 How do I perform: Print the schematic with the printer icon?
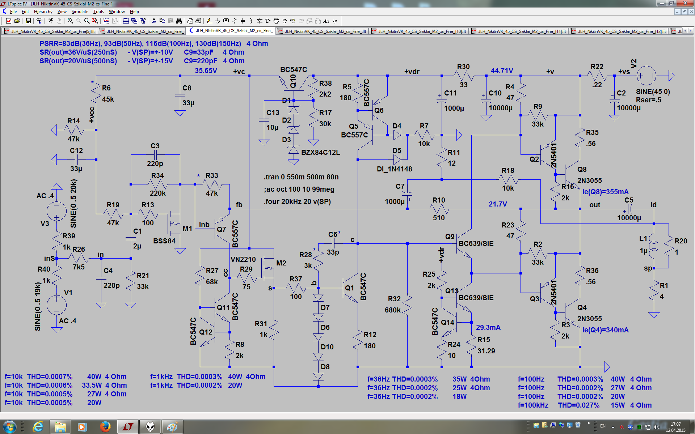click(198, 21)
